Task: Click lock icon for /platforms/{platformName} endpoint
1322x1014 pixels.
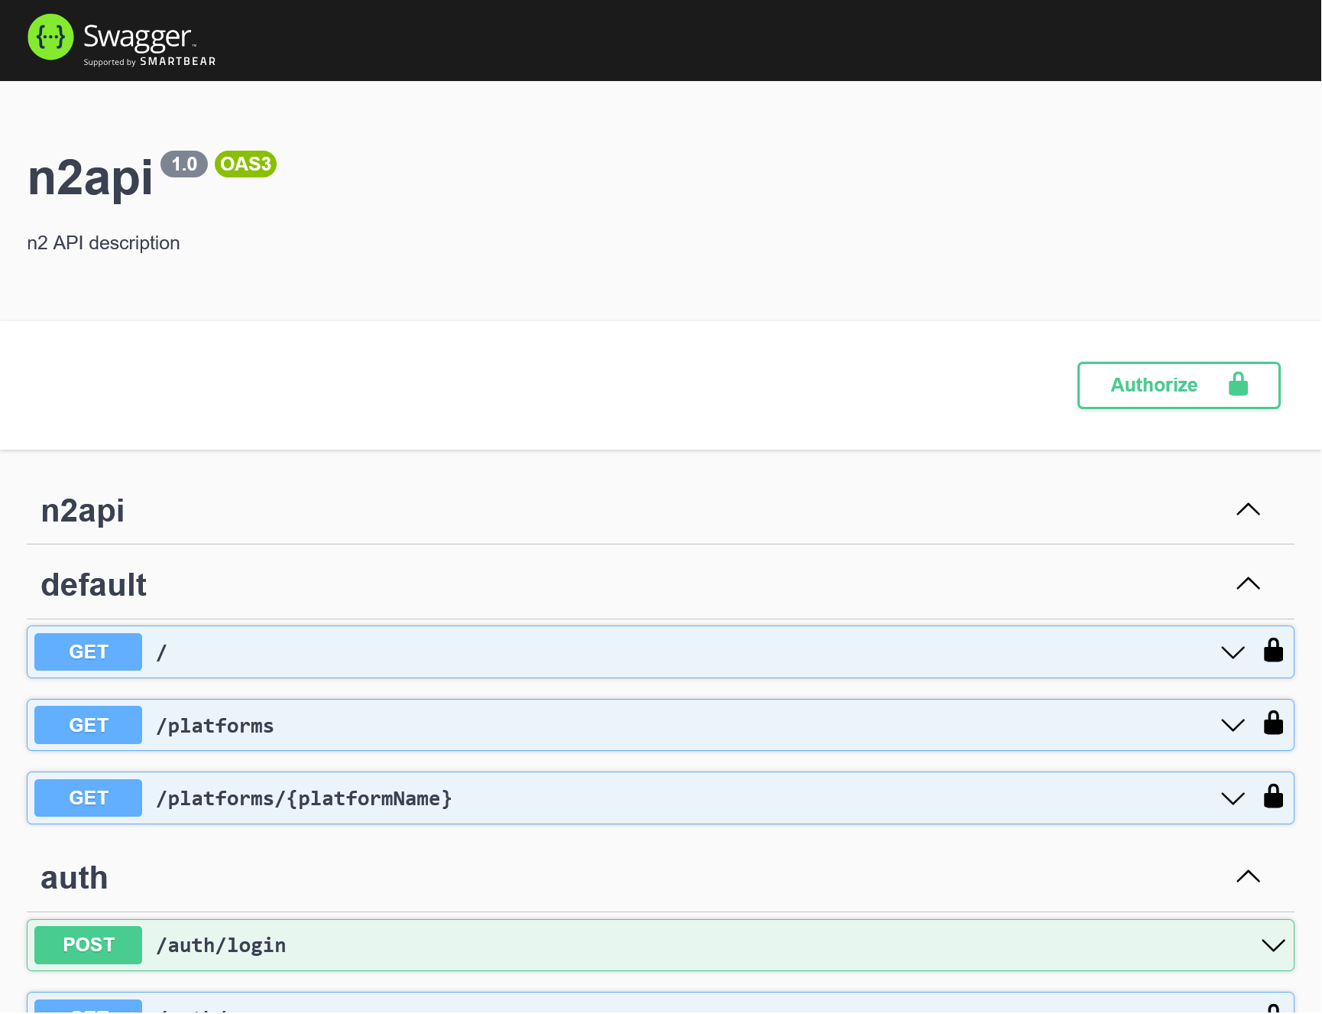Action: pos(1273,797)
